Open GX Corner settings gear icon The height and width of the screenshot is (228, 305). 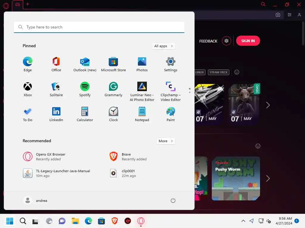tap(226, 41)
